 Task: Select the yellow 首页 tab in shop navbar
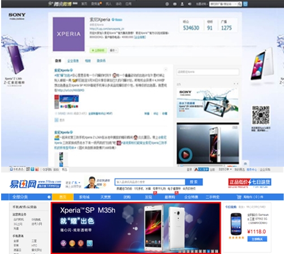tap(63, 197)
